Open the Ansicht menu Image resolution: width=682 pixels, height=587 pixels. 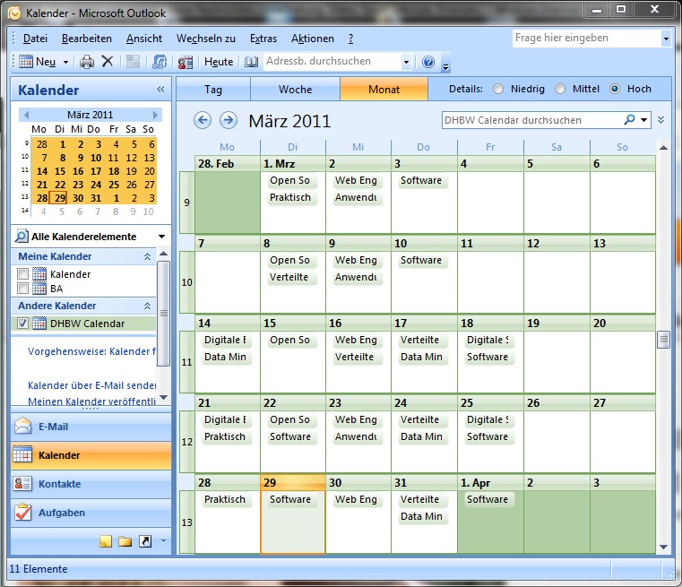(x=144, y=39)
